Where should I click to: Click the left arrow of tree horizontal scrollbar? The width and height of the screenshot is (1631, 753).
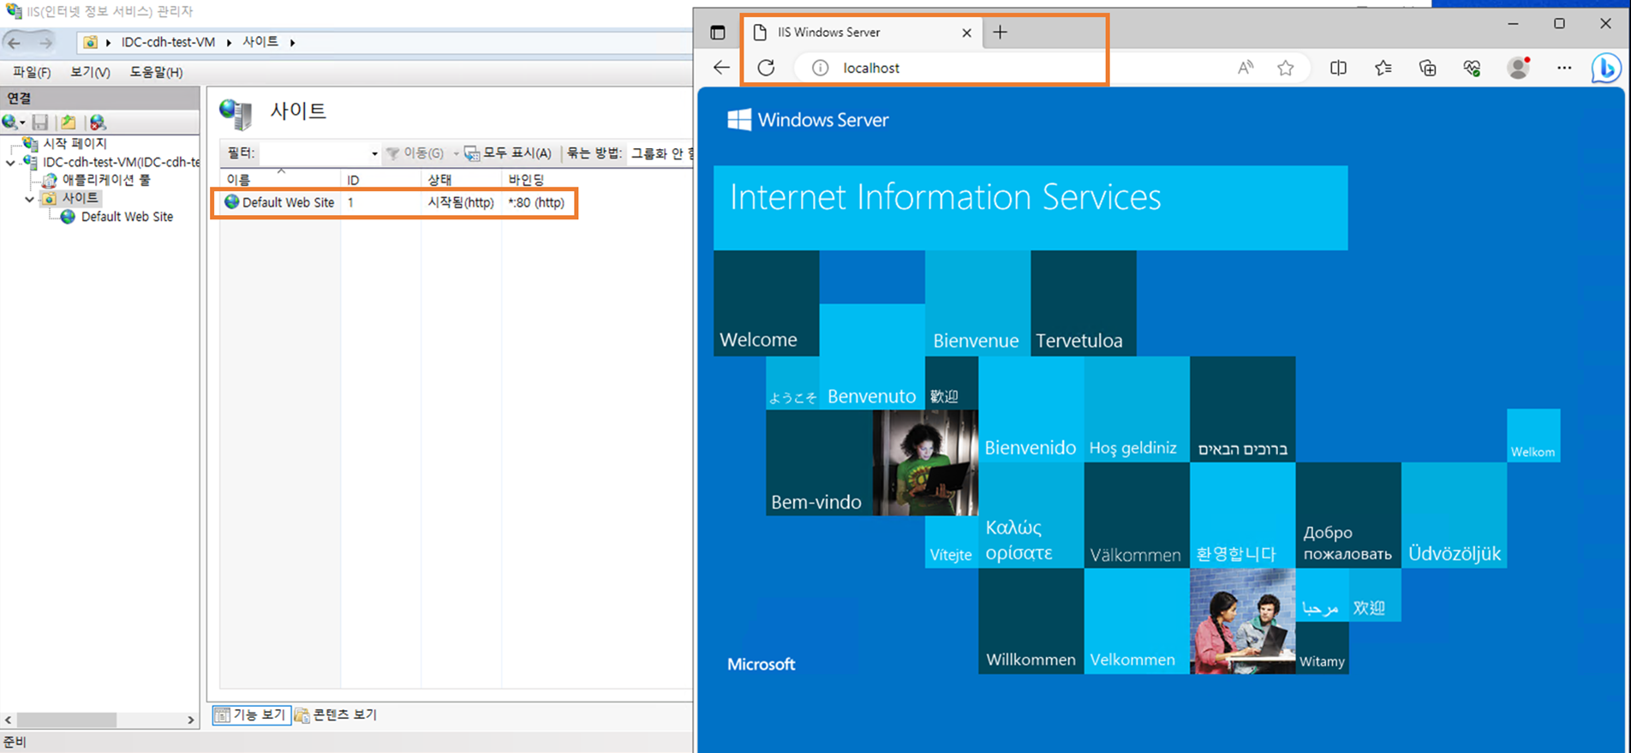coord(8,720)
